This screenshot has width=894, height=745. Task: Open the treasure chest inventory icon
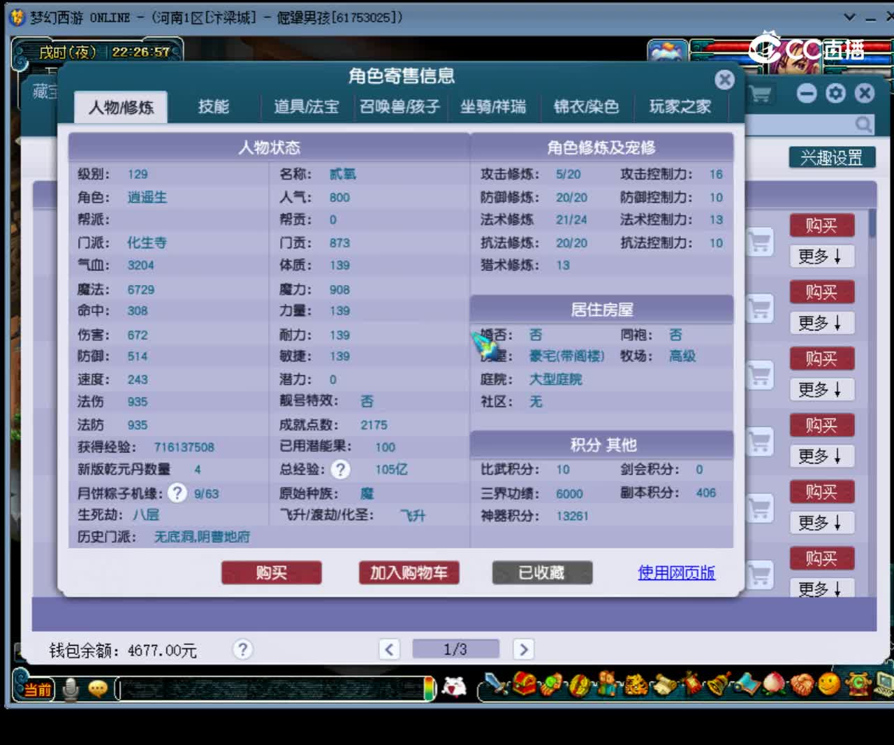[524, 683]
